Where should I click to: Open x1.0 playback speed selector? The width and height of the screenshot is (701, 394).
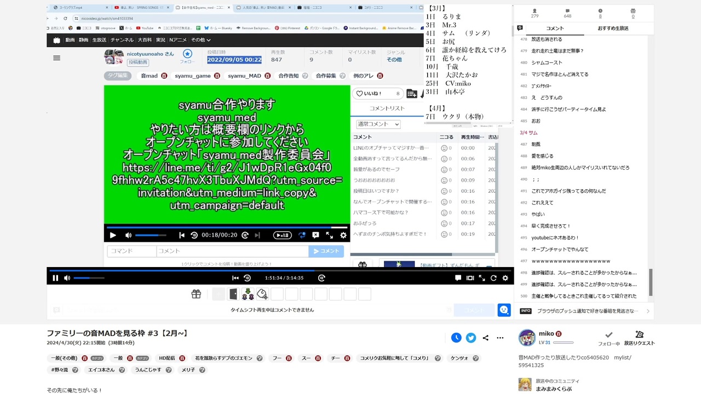pyautogui.click(x=283, y=235)
